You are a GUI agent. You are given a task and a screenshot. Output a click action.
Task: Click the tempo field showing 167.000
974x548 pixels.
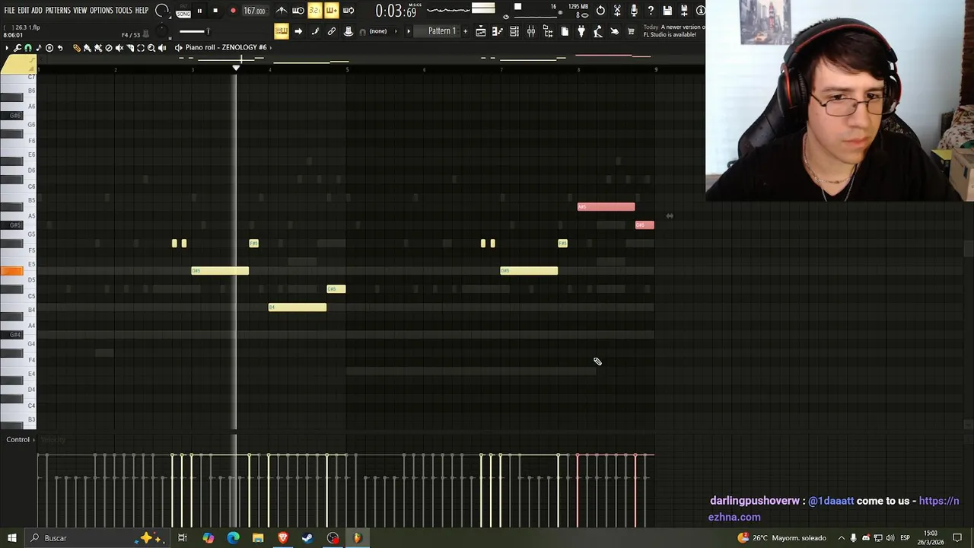[254, 11]
